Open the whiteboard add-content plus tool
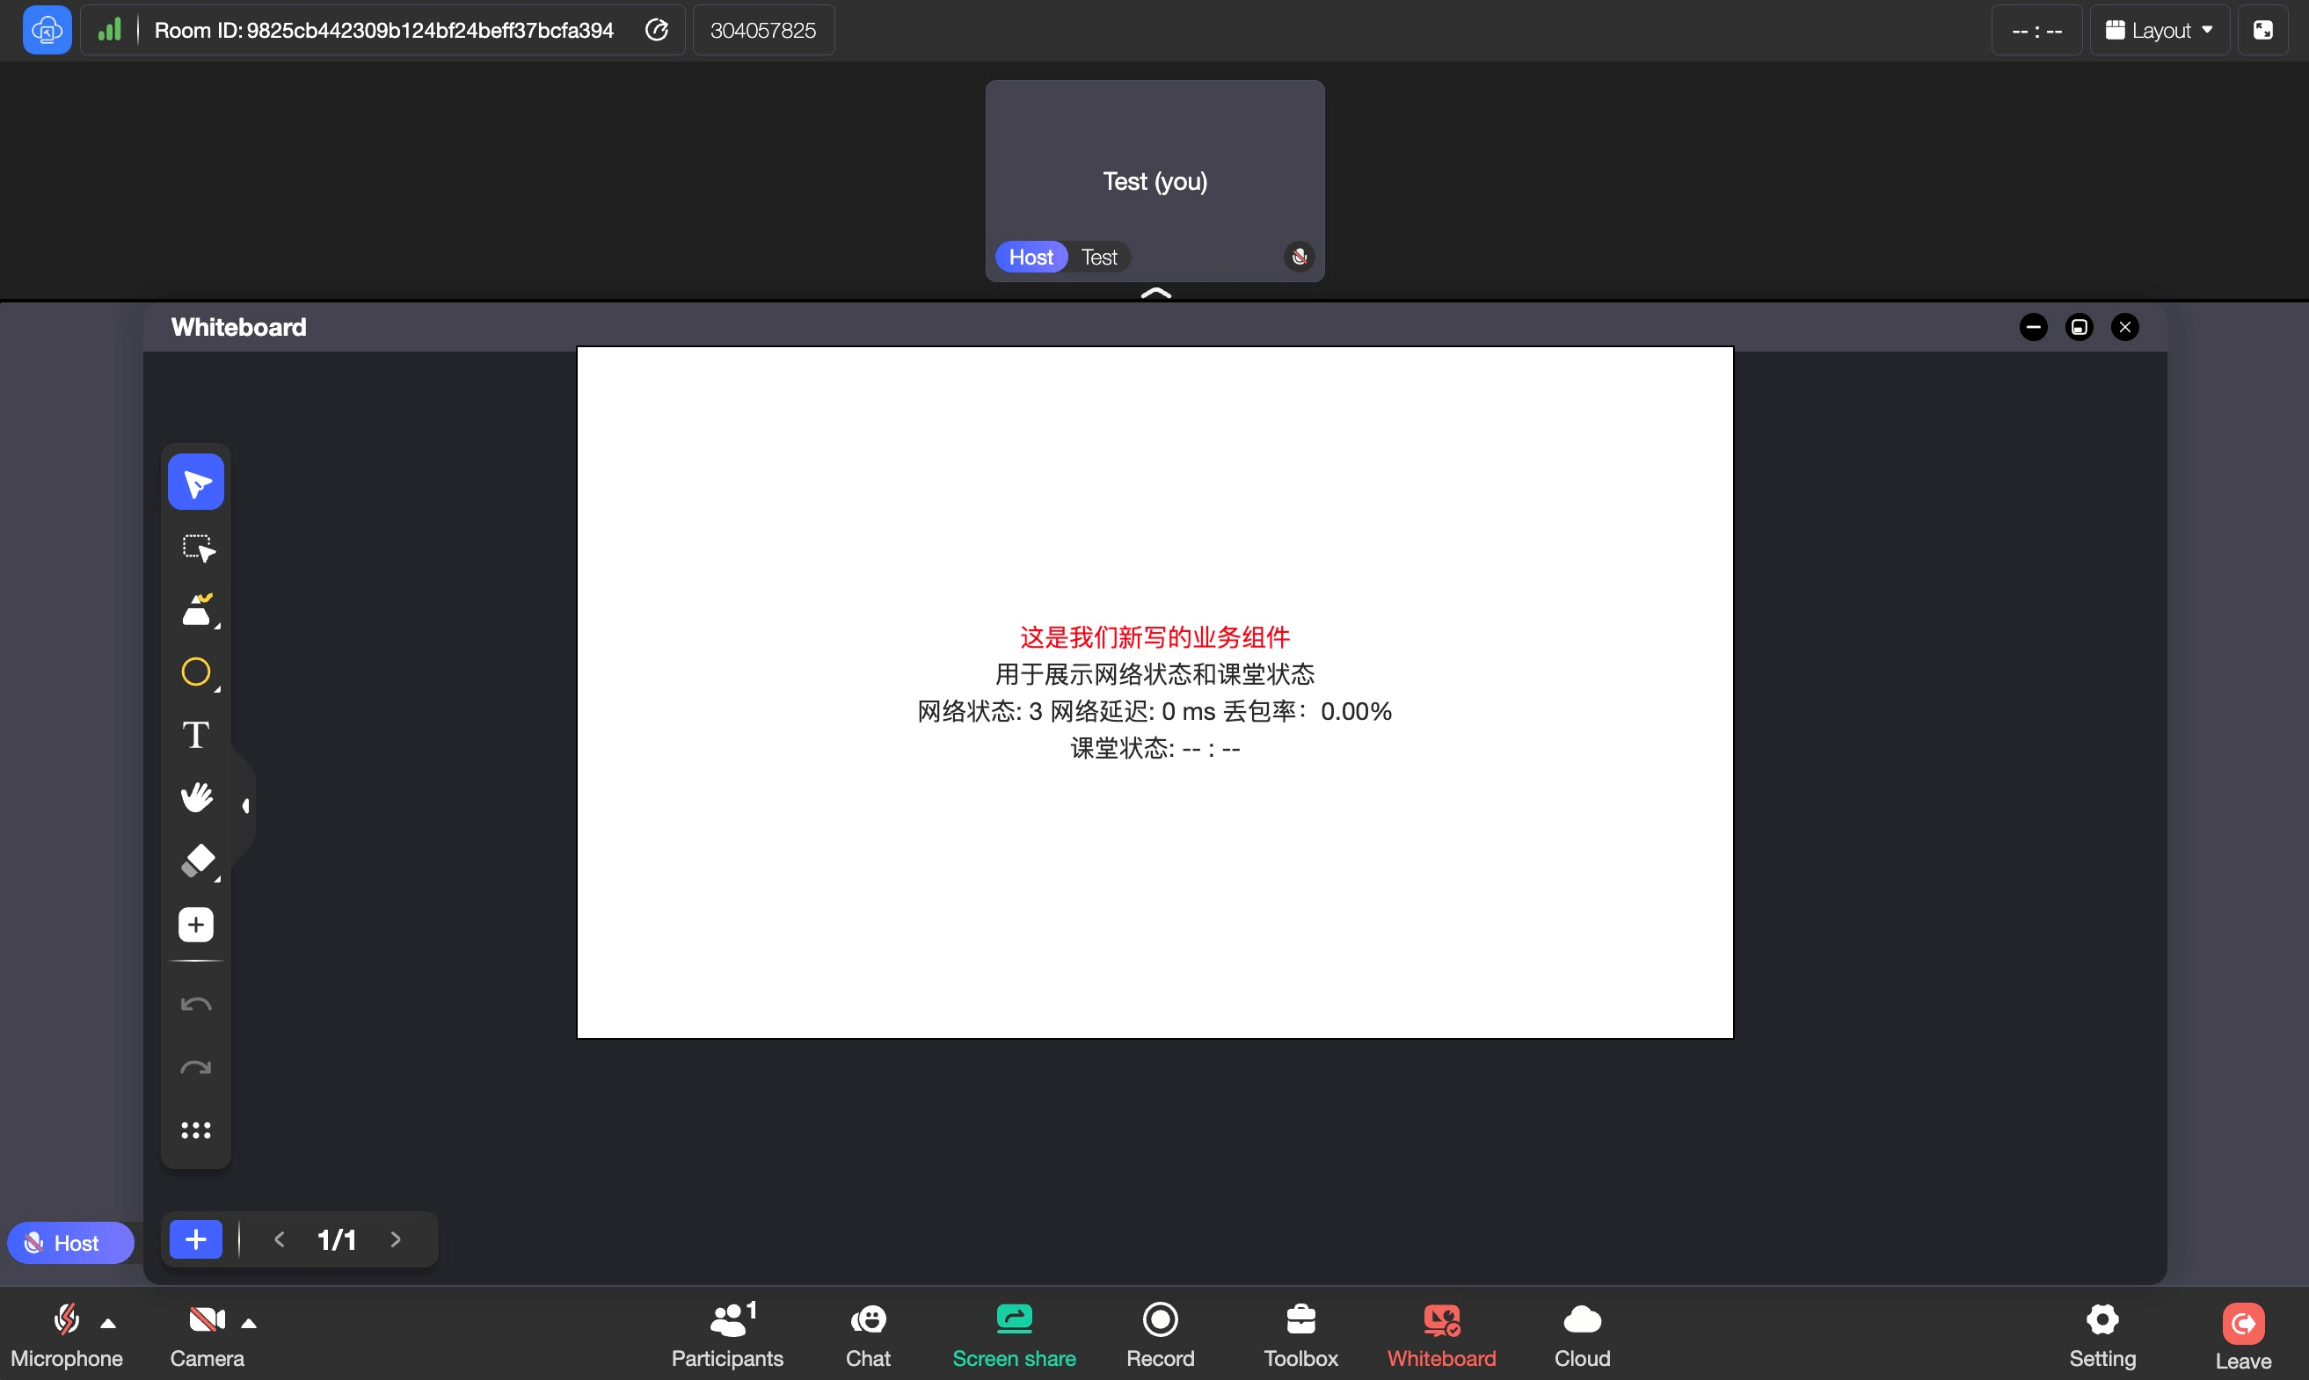 [x=195, y=925]
